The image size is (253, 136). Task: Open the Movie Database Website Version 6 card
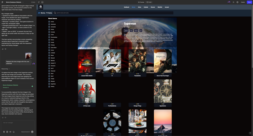tap(18, 86)
